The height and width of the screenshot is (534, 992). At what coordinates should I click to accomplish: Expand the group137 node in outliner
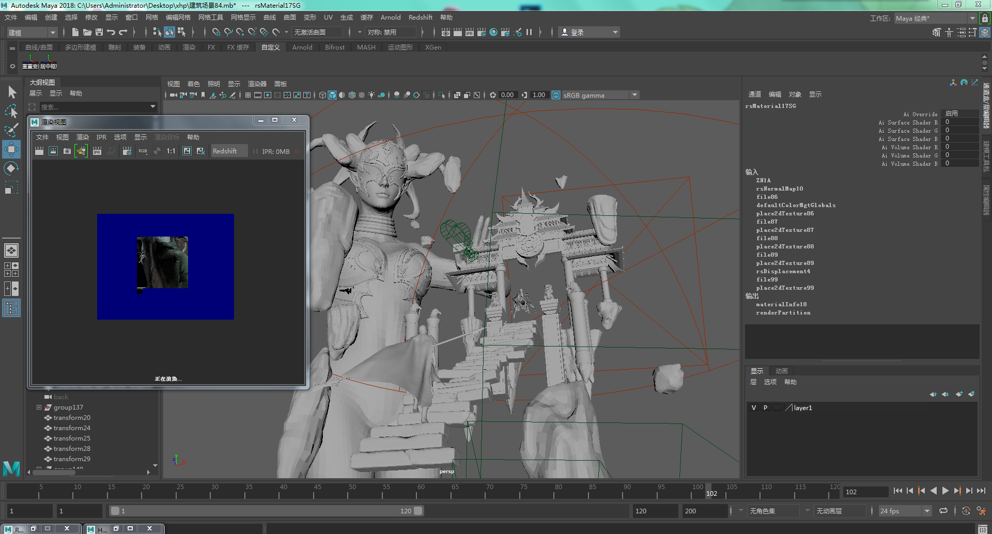(39, 407)
